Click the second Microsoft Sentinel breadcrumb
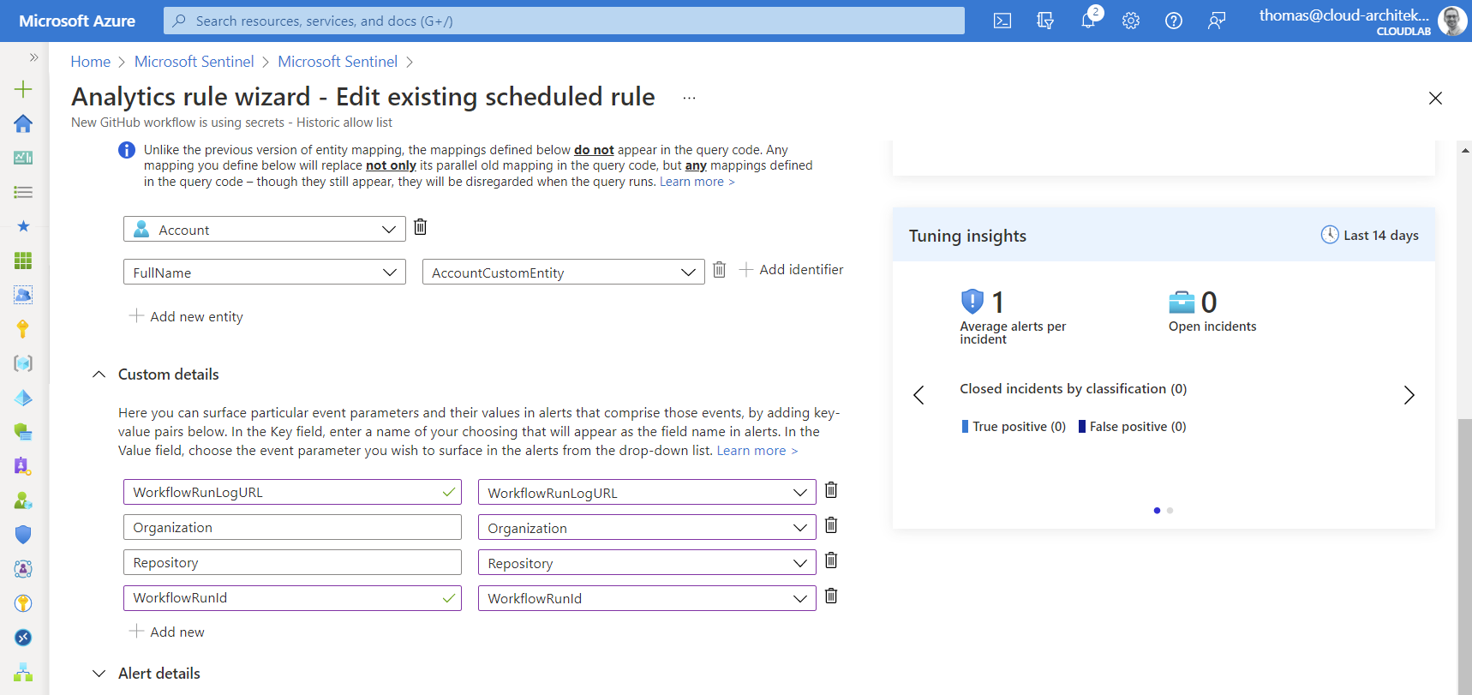This screenshot has height=695, width=1472. pos(338,62)
